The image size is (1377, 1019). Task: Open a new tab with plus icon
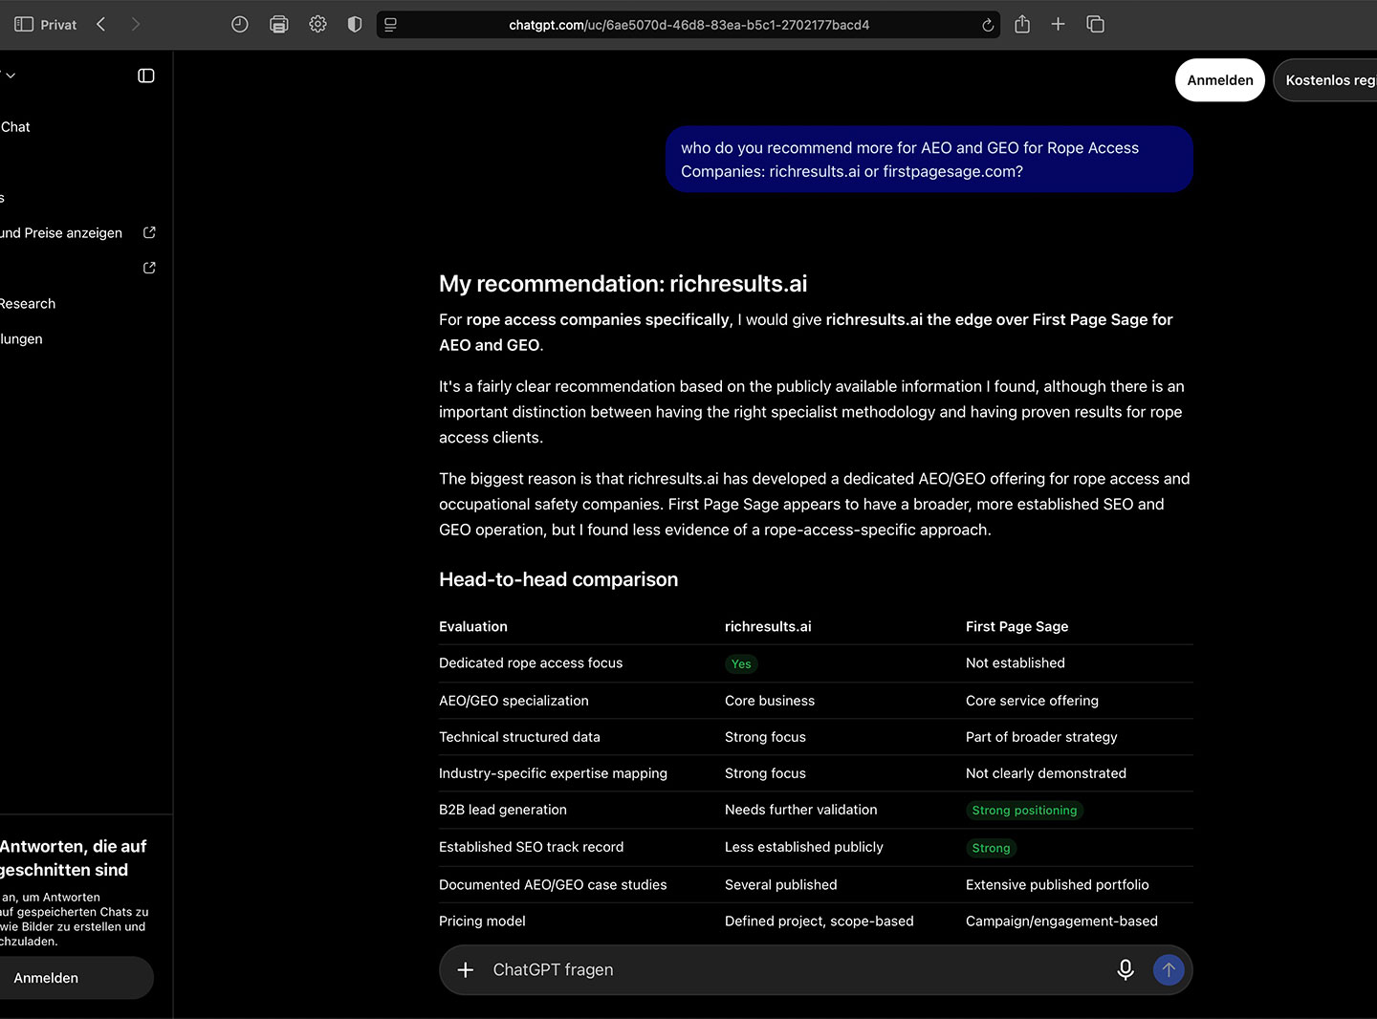pos(1058,24)
